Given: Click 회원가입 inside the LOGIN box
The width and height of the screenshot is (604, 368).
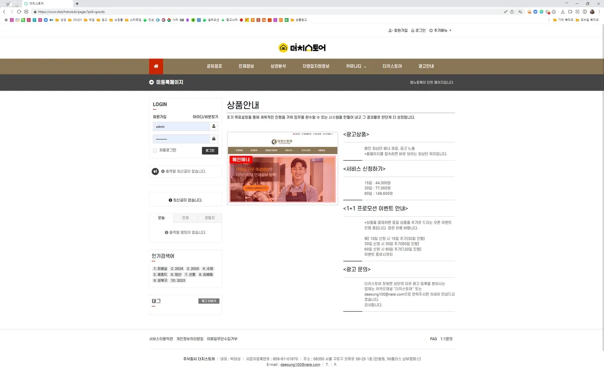Looking at the screenshot, I should click(160, 117).
